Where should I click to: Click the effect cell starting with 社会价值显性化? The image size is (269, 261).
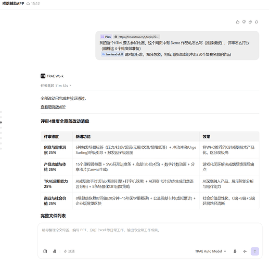point(229,200)
